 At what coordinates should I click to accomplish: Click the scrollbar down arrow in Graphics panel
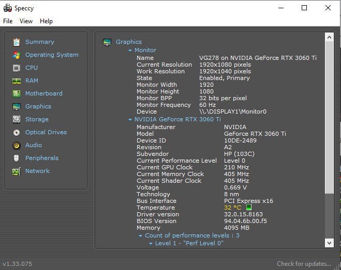329,242
